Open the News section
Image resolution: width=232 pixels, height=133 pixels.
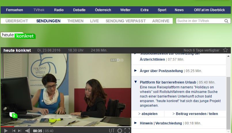click(x=179, y=10)
